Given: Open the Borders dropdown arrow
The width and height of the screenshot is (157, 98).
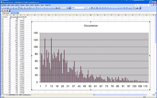Looking at the screenshot, I should point(131,8).
